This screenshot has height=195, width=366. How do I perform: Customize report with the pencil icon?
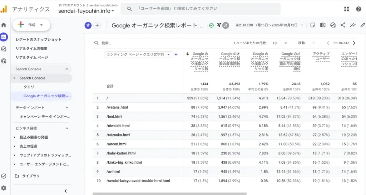click(363, 25)
